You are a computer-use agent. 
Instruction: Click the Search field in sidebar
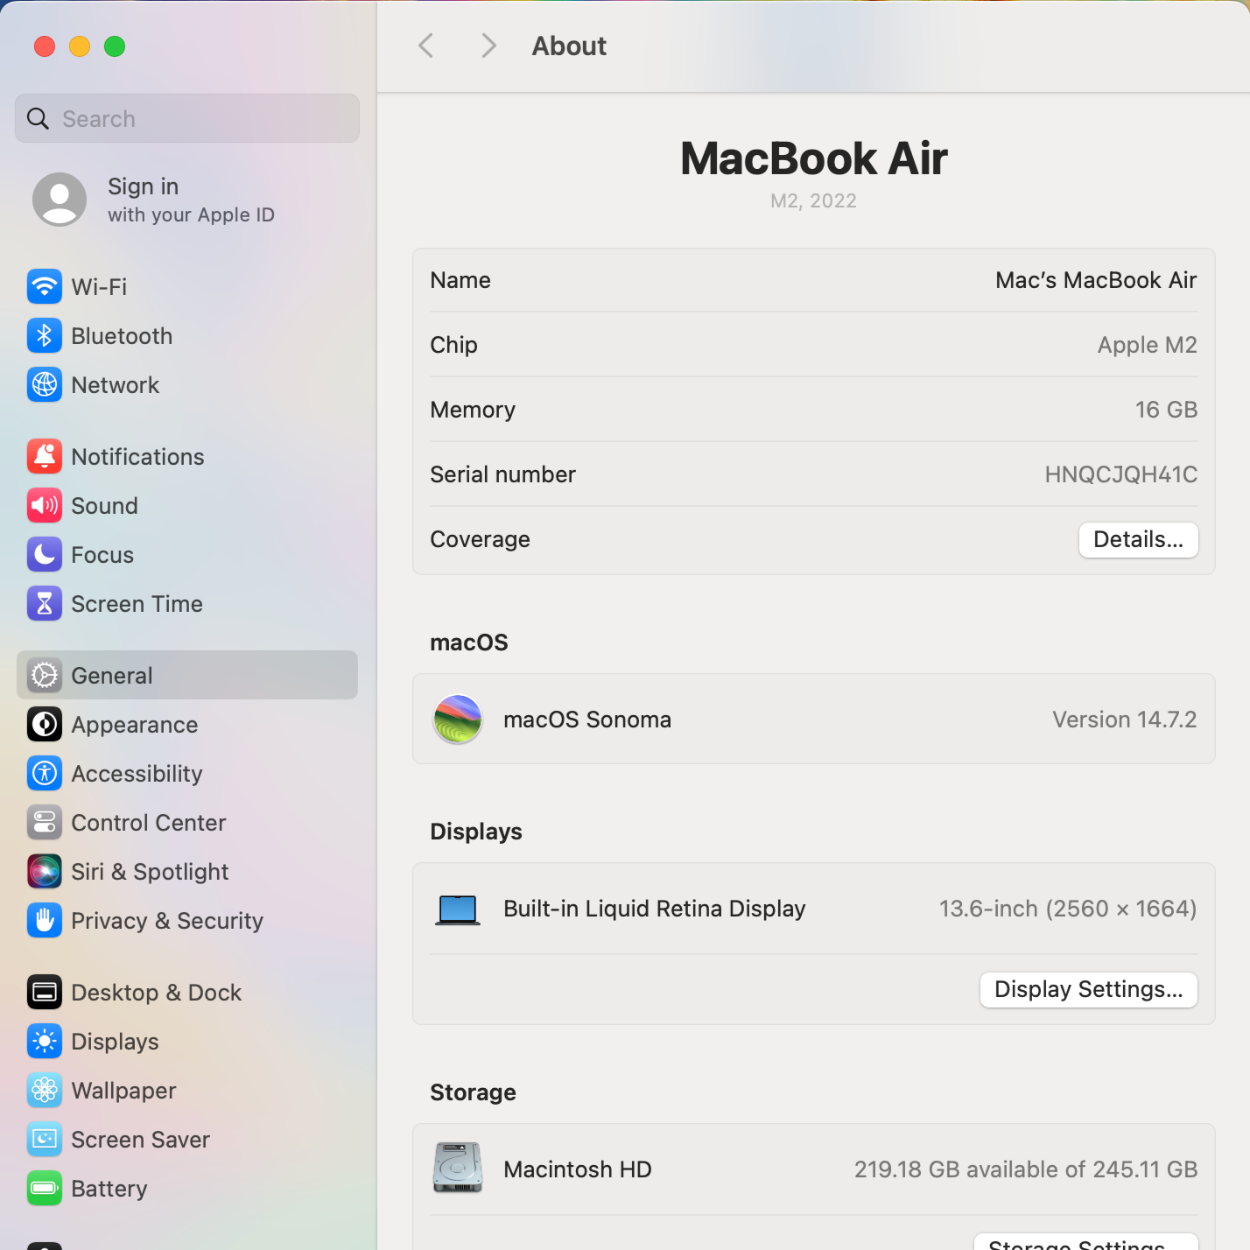[187, 118]
